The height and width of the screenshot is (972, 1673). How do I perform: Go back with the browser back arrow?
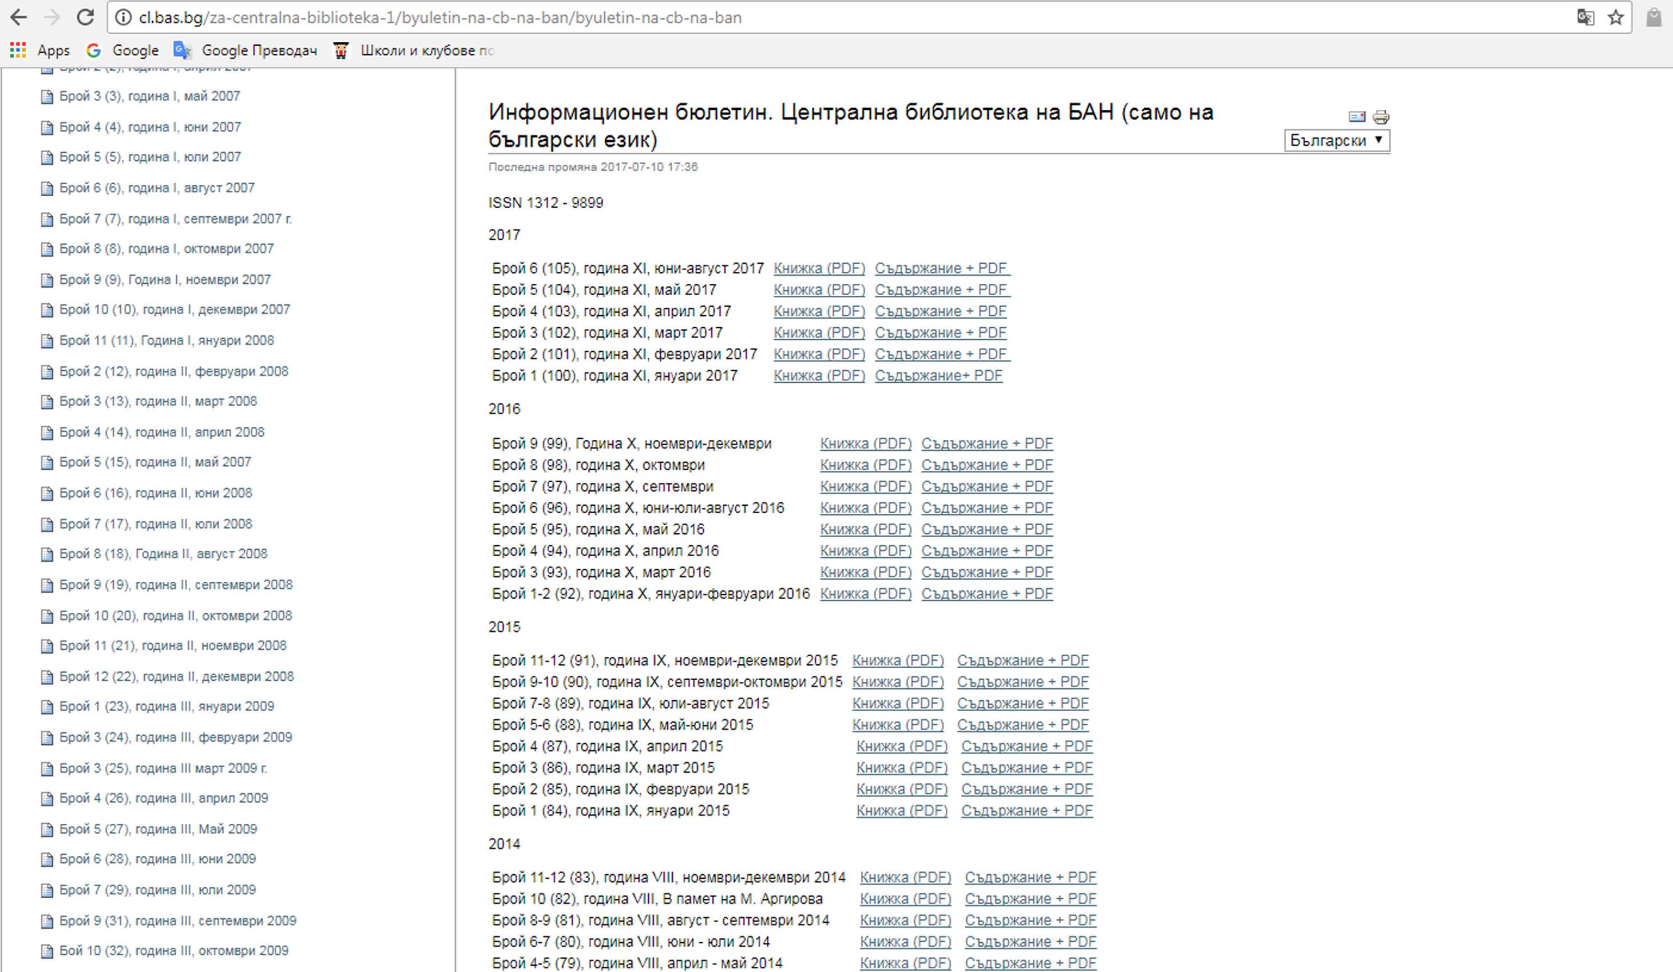(18, 17)
